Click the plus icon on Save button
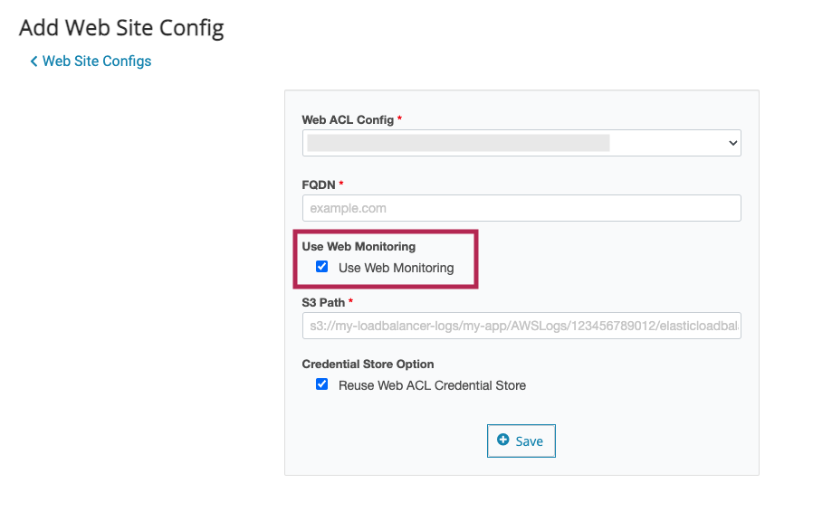The image size is (832, 521). tap(503, 440)
